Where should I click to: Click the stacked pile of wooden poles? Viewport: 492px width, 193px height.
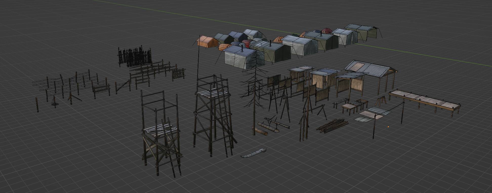pos(332,125)
